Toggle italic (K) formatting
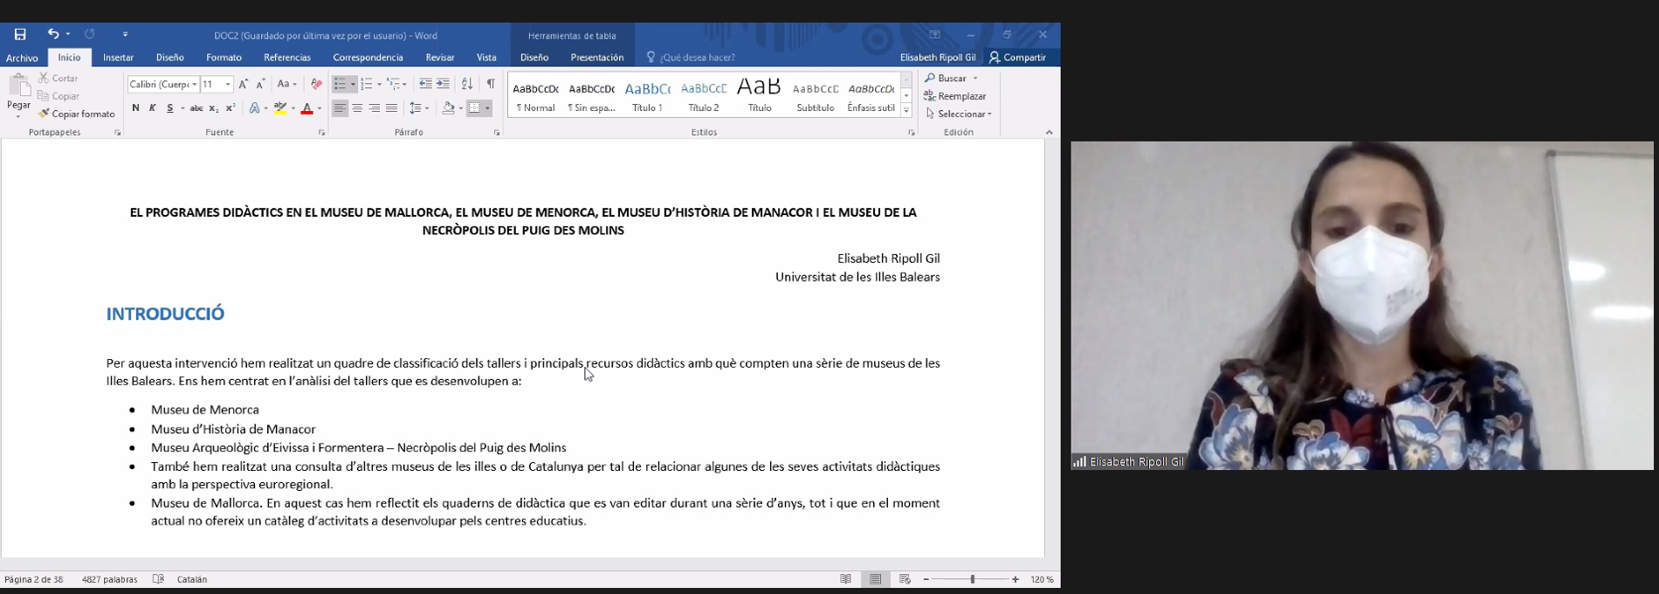Screen dimensions: 1659x594 pos(153,108)
